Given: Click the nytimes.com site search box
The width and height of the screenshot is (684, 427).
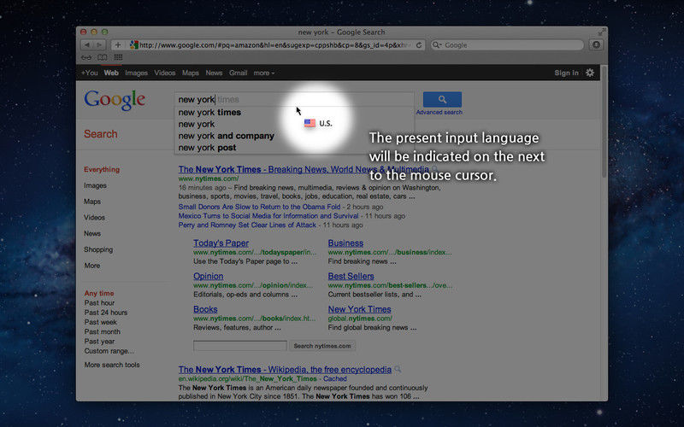Looking at the screenshot, I should 240,346.
